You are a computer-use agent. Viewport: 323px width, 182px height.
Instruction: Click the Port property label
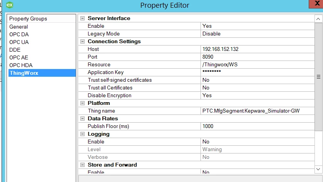point(92,57)
